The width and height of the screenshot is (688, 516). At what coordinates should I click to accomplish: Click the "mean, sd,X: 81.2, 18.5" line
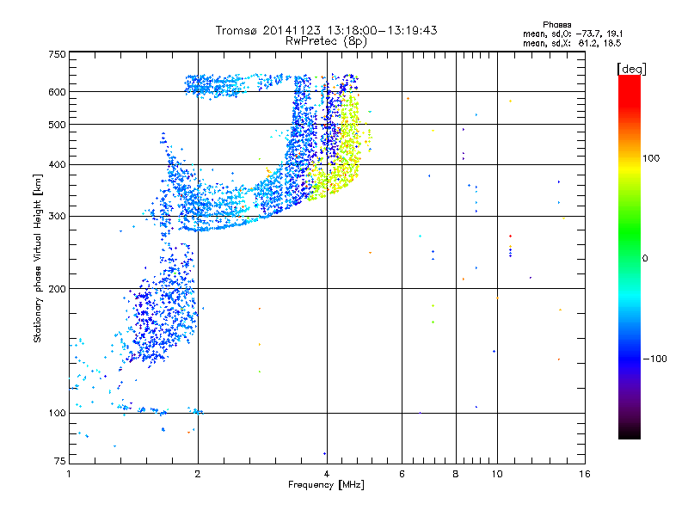(572, 44)
